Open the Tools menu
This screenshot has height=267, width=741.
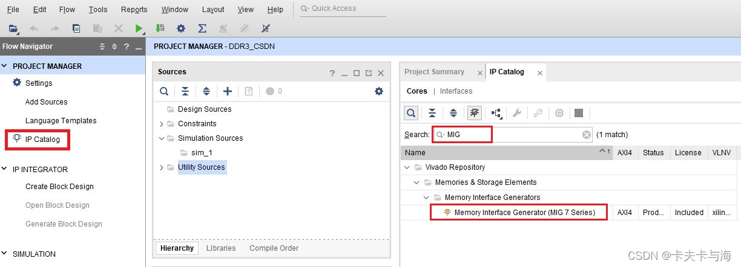coord(97,9)
